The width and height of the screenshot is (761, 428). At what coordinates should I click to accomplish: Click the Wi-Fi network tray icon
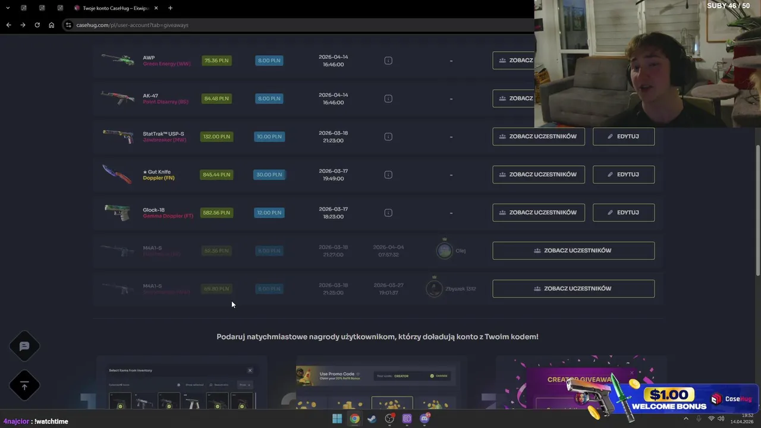pos(711,418)
